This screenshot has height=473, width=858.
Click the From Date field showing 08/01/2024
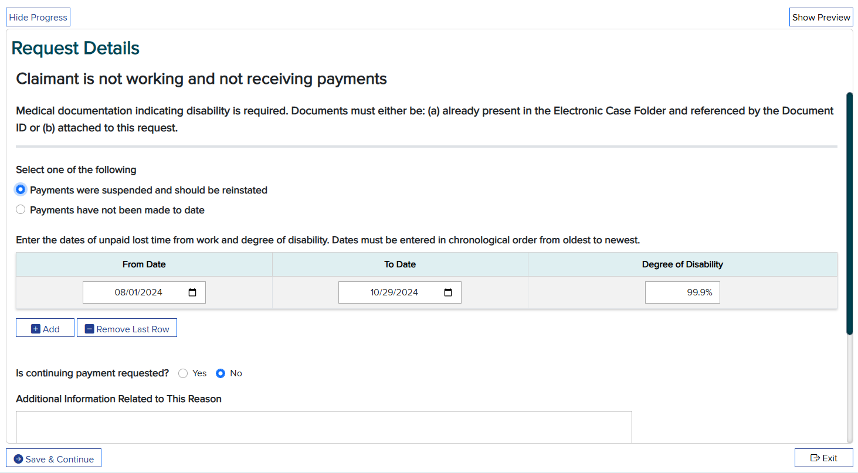pyautogui.click(x=138, y=292)
